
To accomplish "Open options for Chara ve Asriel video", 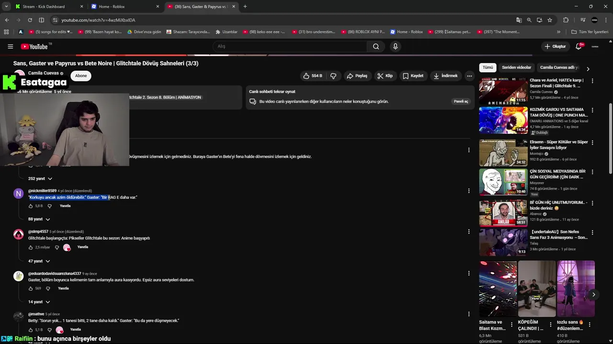I will coord(592,81).
